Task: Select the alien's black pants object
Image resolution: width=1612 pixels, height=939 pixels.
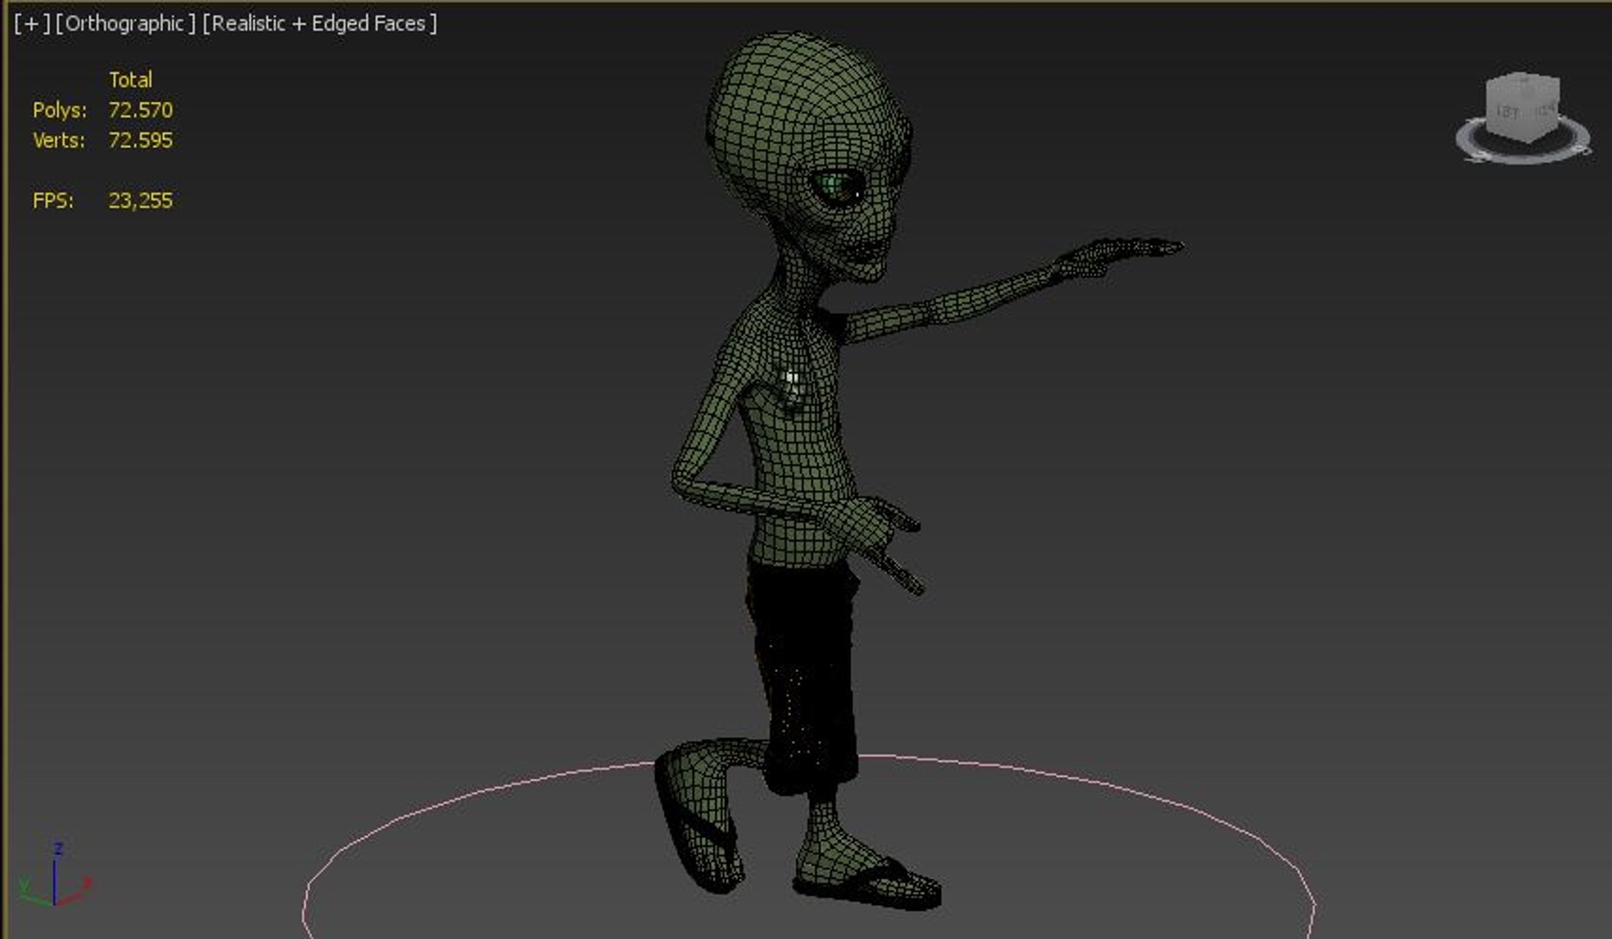Action: tap(804, 678)
